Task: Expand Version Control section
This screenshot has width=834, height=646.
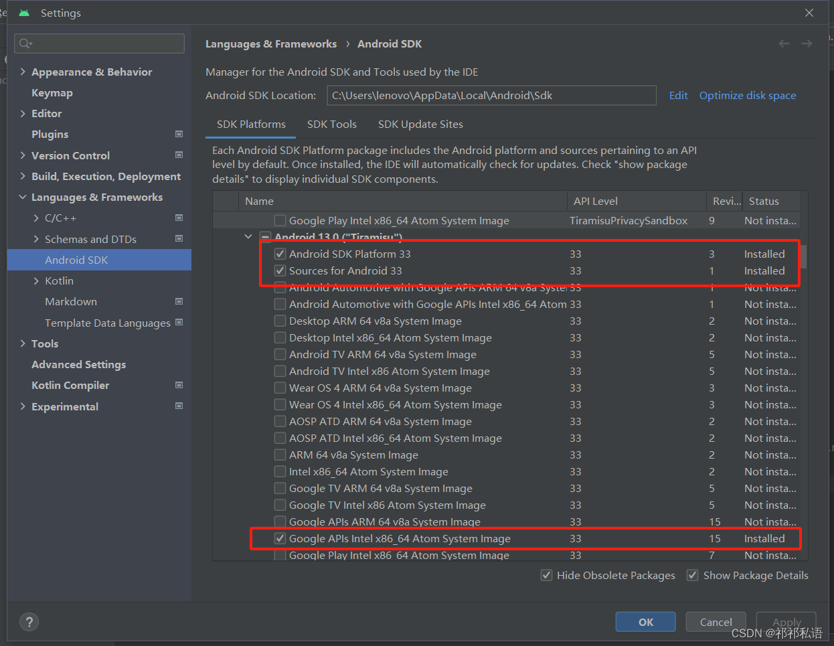Action: point(23,155)
